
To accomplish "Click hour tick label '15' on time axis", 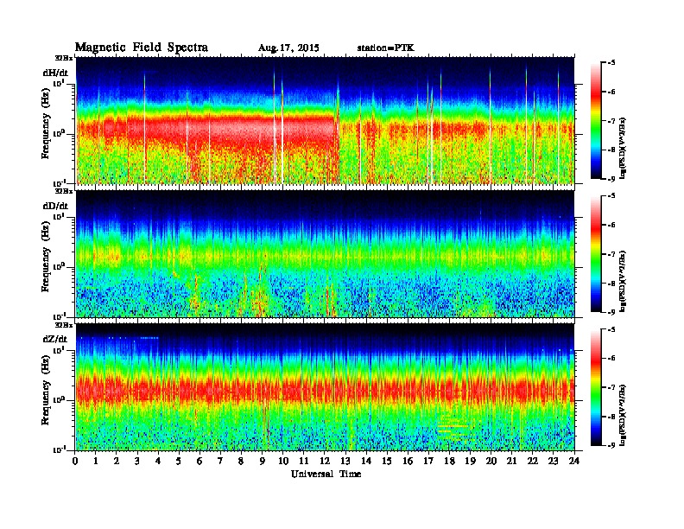I will pyautogui.click(x=387, y=462).
